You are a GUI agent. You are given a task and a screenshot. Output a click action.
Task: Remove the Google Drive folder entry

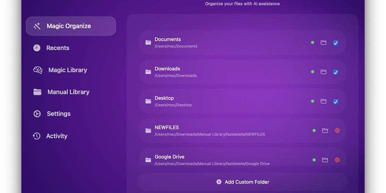pos(337,160)
